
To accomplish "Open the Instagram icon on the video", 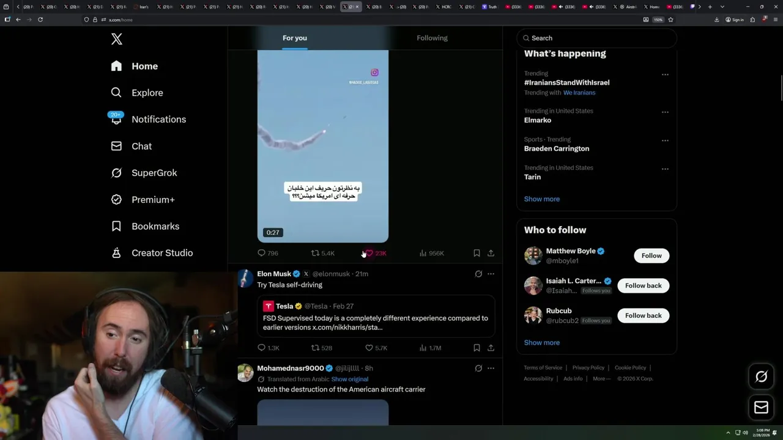I will click(x=375, y=73).
